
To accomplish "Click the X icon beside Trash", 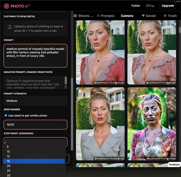I will click(x=165, y=16).
